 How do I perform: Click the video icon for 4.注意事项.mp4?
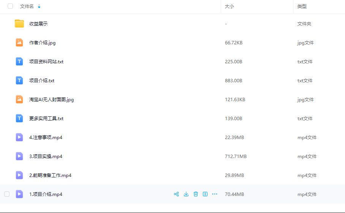point(19,137)
